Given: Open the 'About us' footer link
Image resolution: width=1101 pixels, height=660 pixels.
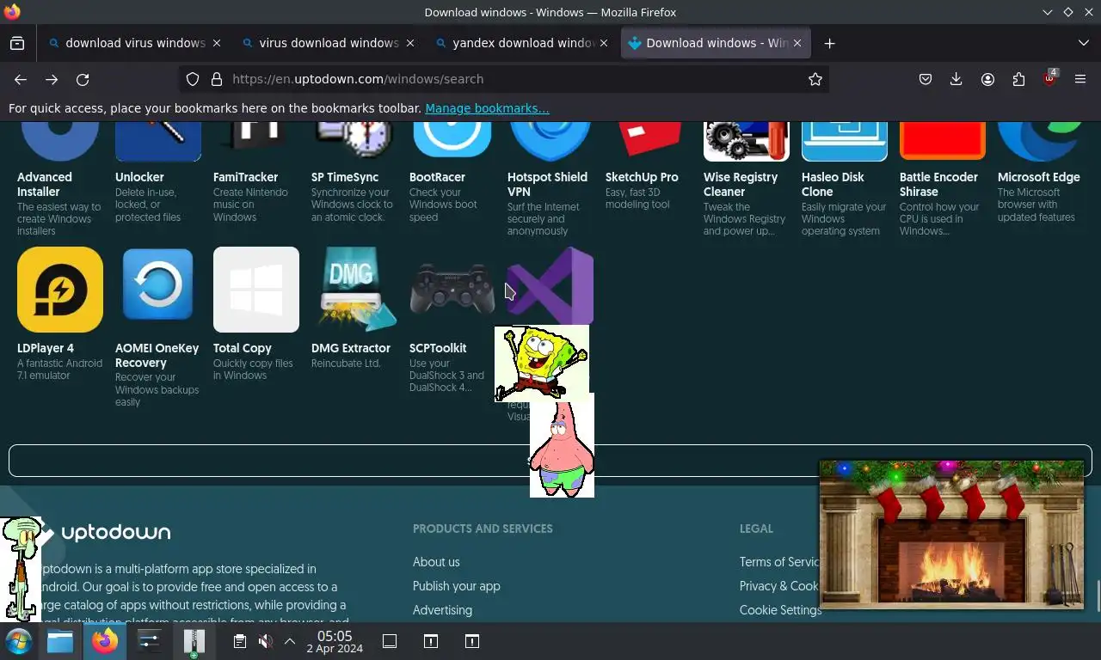Looking at the screenshot, I should click(436, 562).
